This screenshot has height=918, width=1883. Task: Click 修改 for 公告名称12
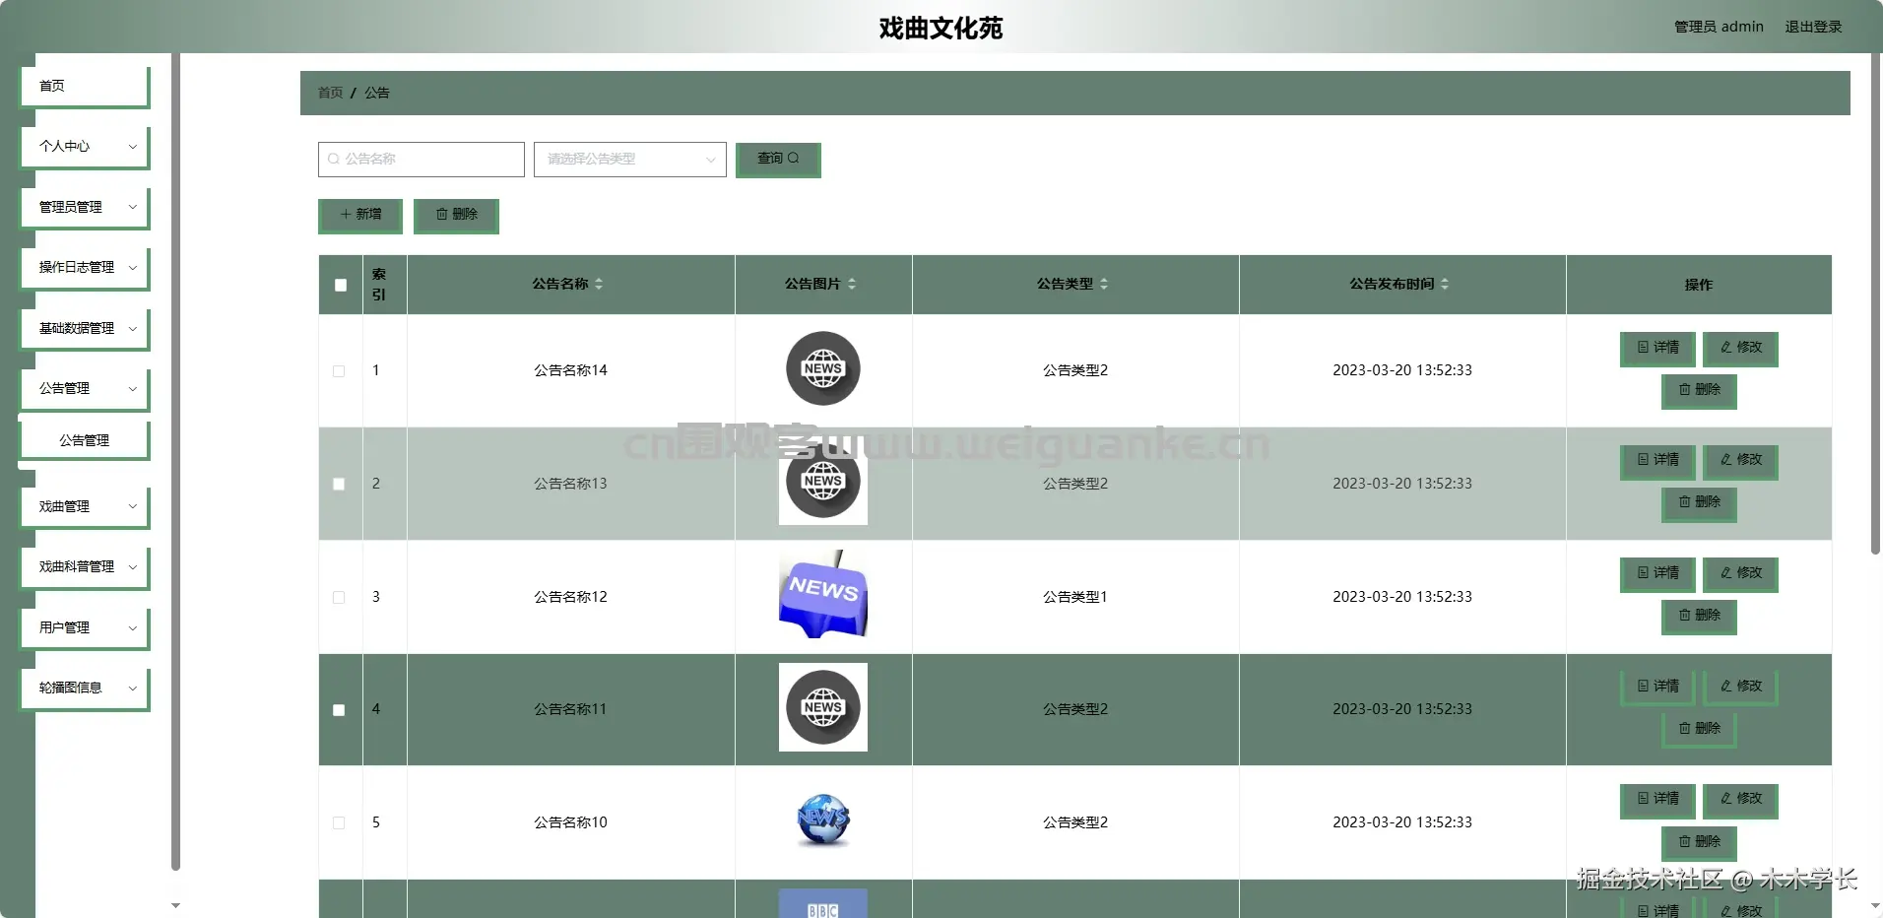pos(1740,574)
